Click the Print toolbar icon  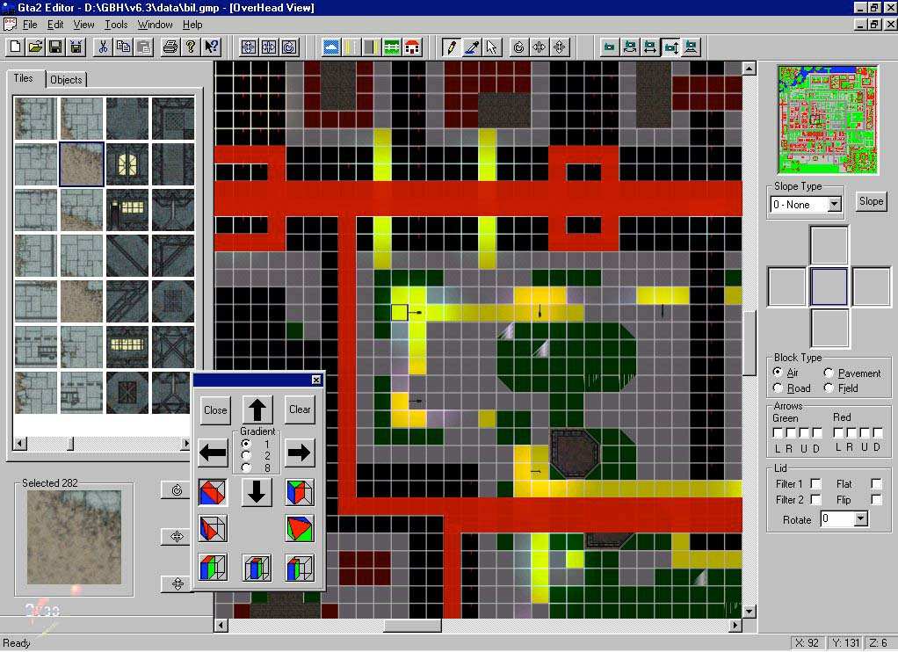click(170, 47)
